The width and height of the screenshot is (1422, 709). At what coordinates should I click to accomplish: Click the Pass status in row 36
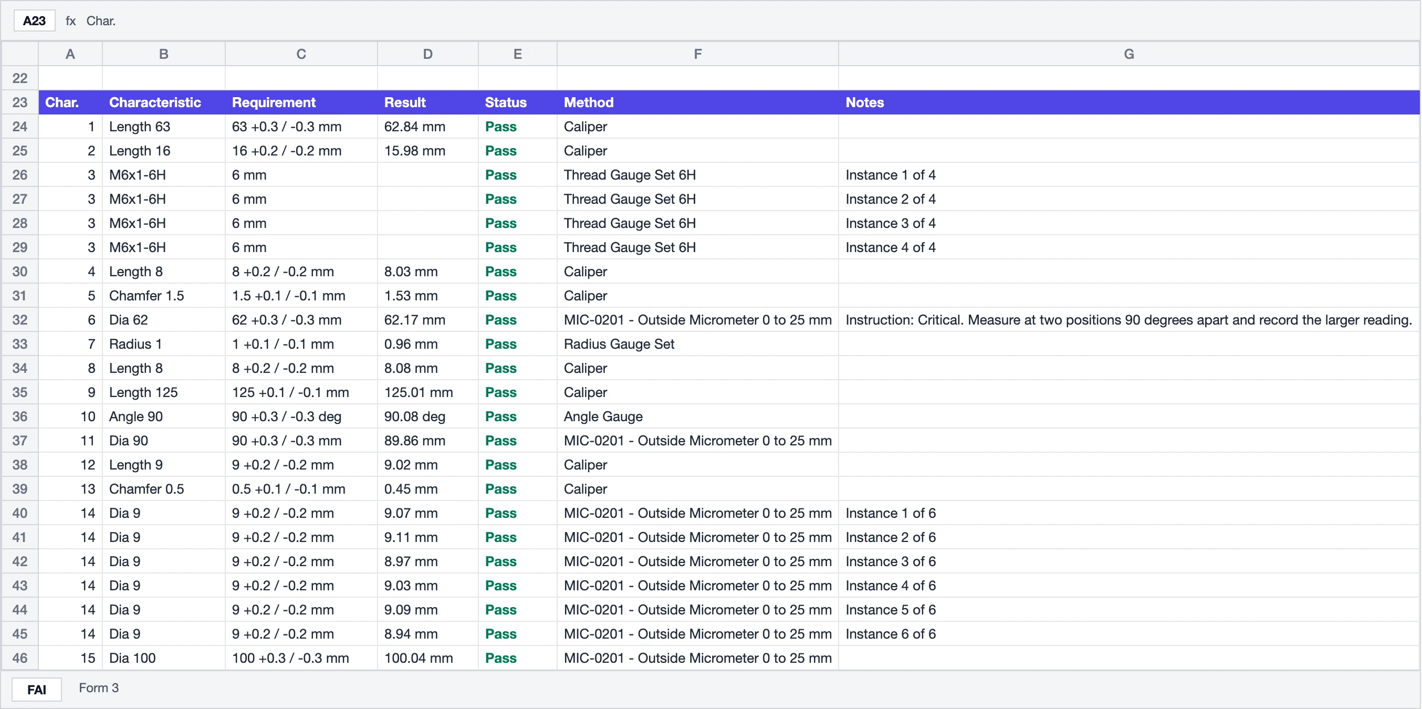coord(517,416)
